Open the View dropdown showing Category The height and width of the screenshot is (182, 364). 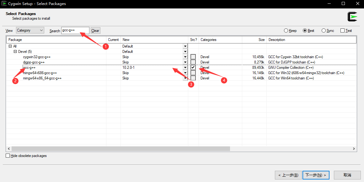30,30
